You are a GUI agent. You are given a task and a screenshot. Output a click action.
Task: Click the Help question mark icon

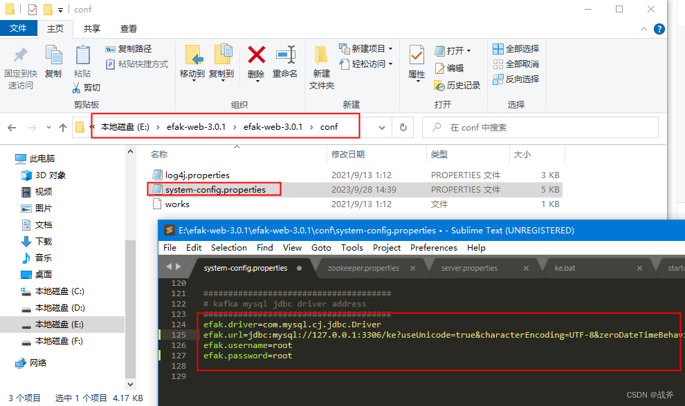659,29
